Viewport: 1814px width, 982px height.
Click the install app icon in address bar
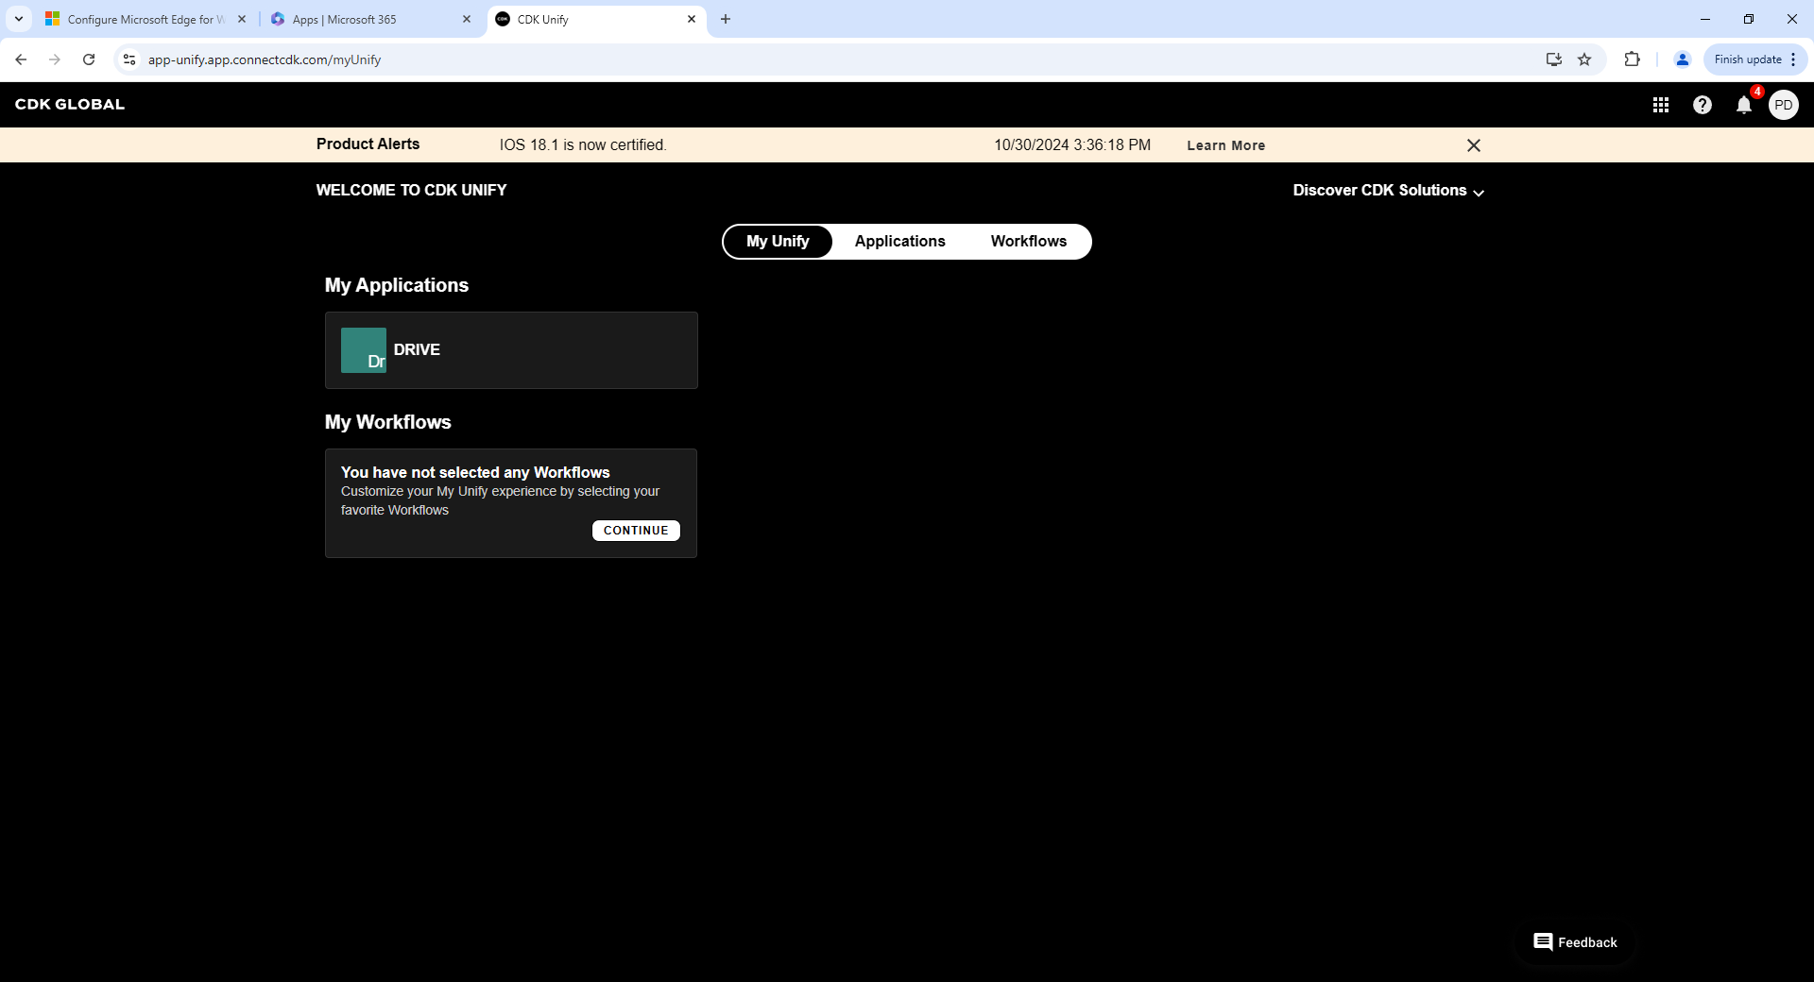point(1553,59)
